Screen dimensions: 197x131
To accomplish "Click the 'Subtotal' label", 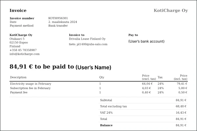I will [x=106, y=100].
